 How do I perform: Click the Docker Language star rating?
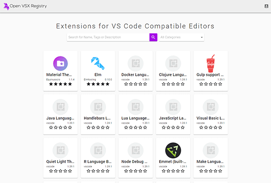[135, 84]
